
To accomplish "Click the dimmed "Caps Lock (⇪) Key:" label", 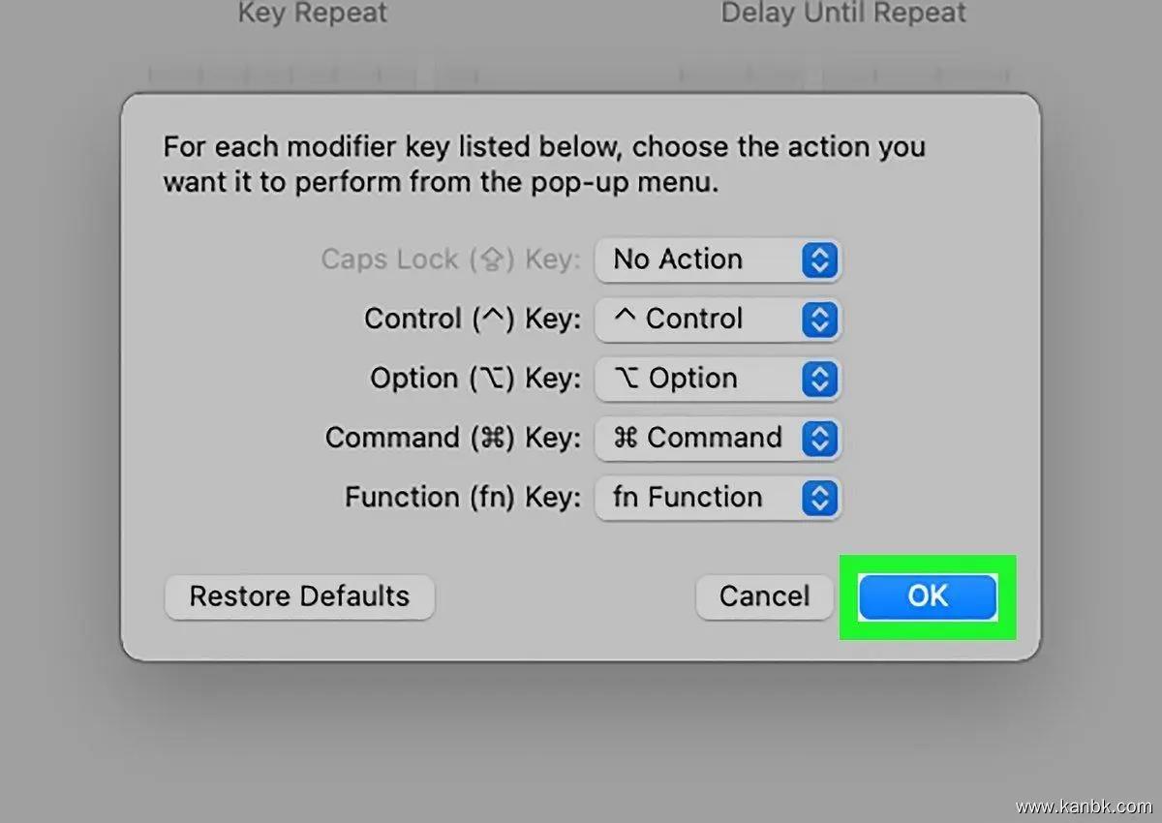I will click(450, 259).
